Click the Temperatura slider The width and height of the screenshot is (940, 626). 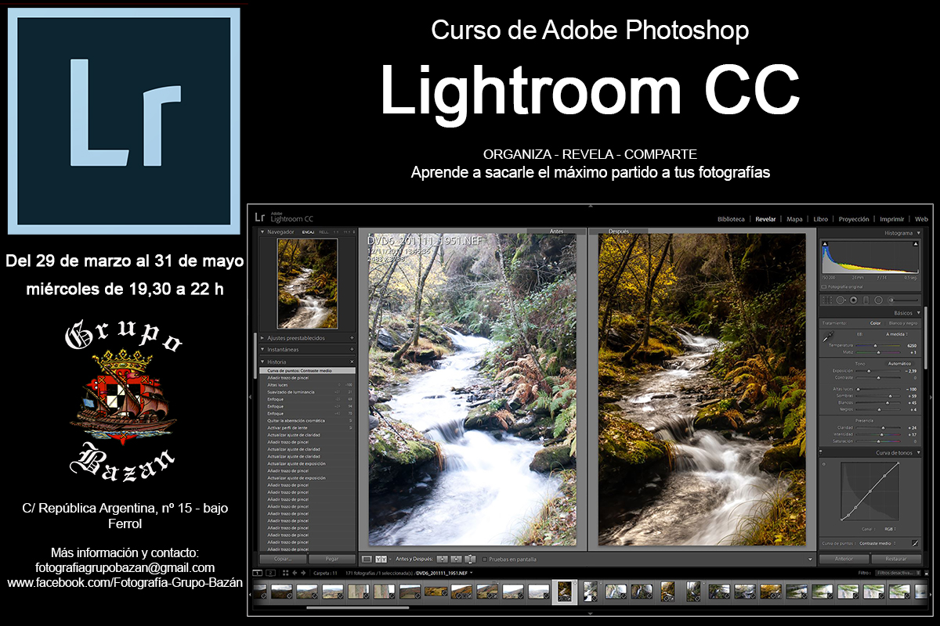point(878,345)
